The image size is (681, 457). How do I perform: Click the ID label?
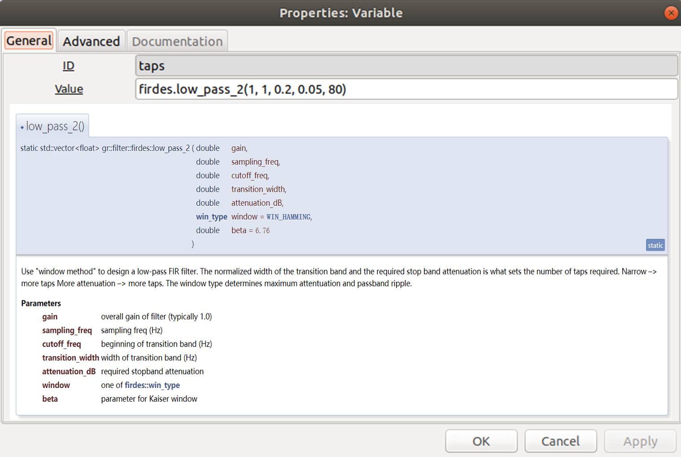coord(69,66)
